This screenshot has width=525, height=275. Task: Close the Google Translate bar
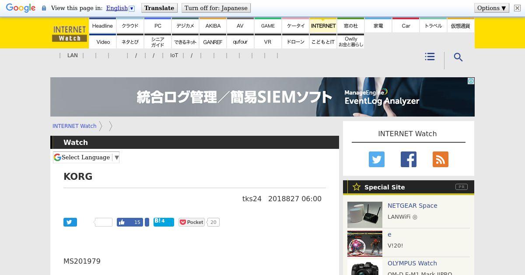coord(517,8)
